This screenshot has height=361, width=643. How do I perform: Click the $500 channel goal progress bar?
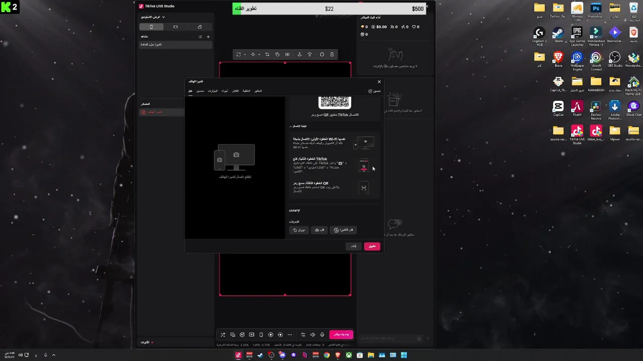click(x=330, y=9)
